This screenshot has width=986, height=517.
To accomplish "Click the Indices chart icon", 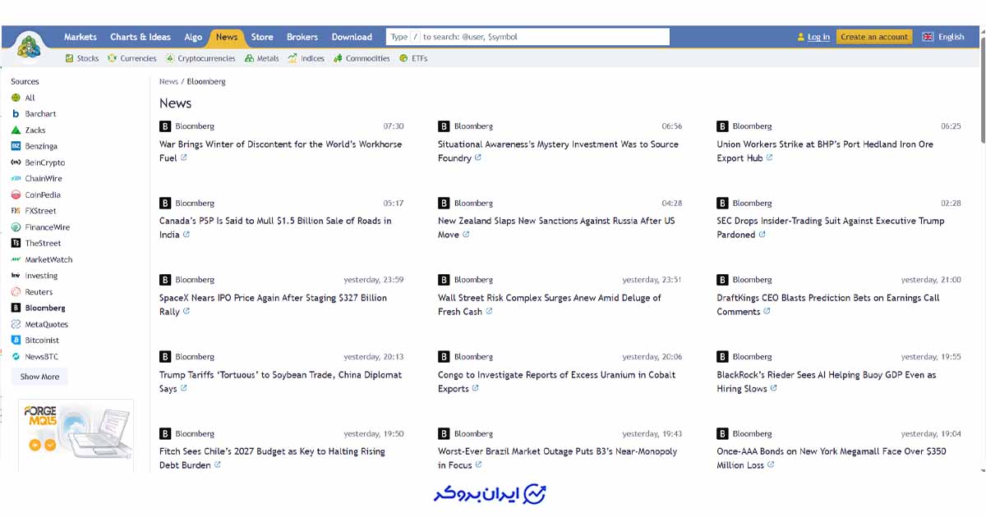I will click(x=293, y=58).
